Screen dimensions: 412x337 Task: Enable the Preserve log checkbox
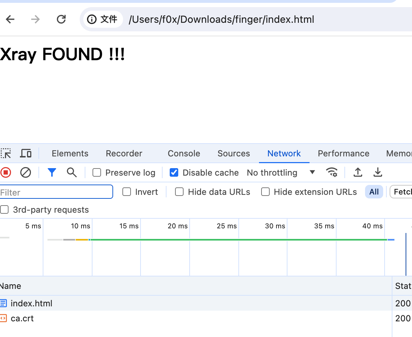point(97,173)
